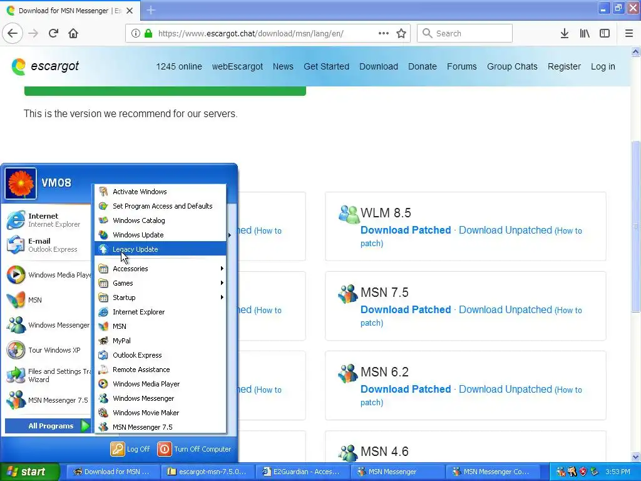
Task: Click the browser Search box
Action: pos(464,33)
